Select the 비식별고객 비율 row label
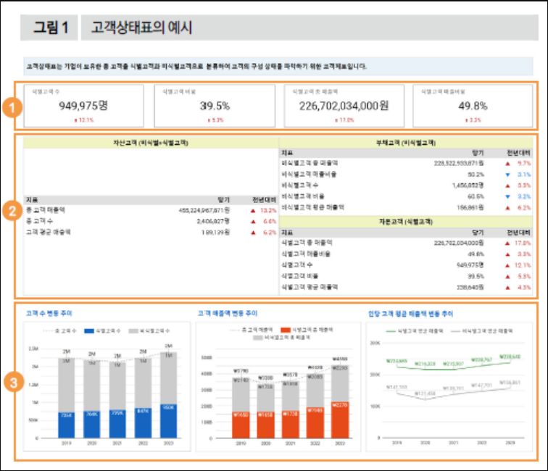 pyautogui.click(x=303, y=196)
